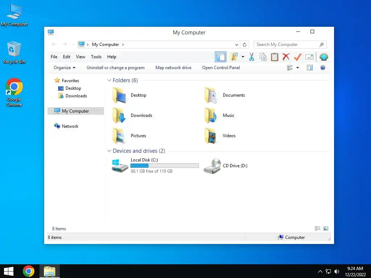The width and height of the screenshot is (371, 278).
Task: Select the Documents folder icon
Action: (x=211, y=95)
